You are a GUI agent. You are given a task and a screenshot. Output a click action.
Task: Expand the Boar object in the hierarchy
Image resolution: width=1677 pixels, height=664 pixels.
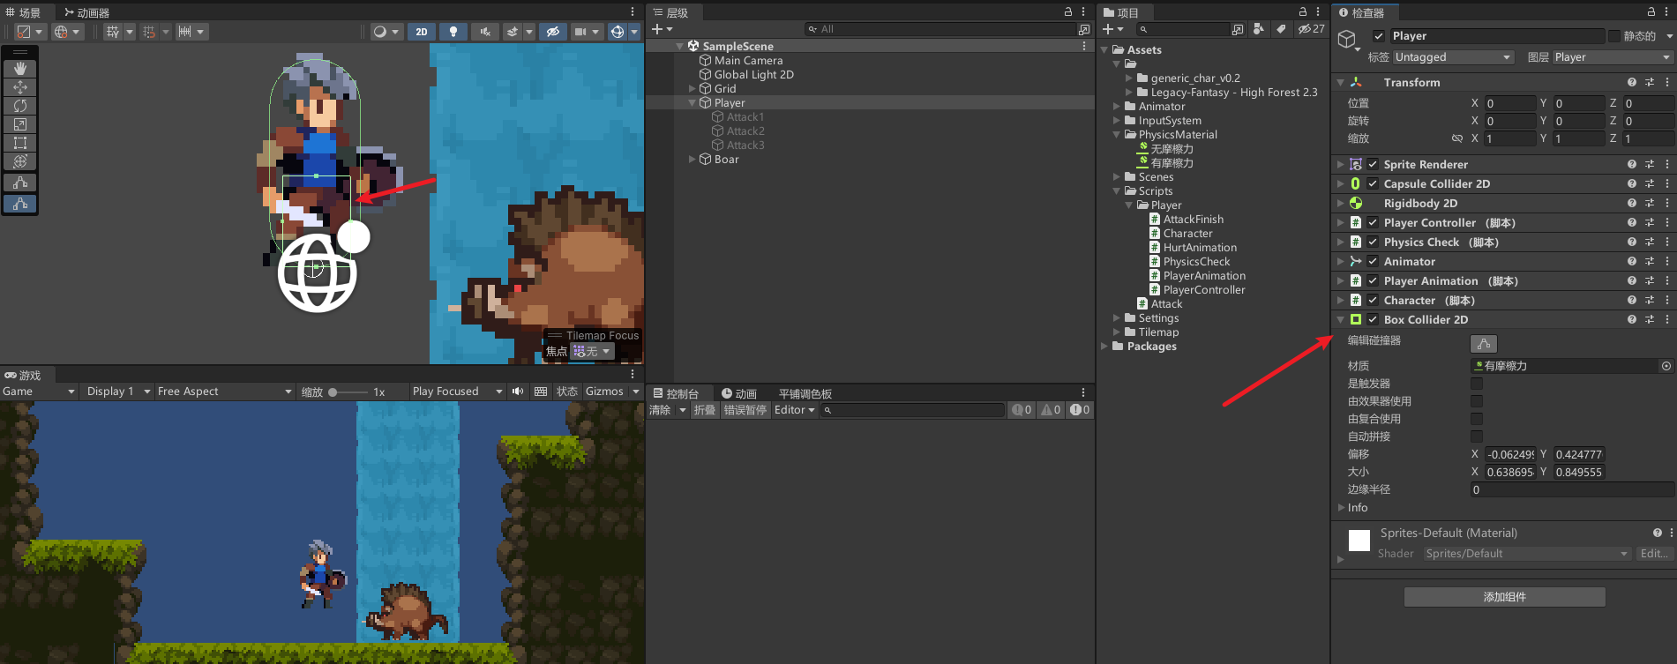[x=692, y=160]
